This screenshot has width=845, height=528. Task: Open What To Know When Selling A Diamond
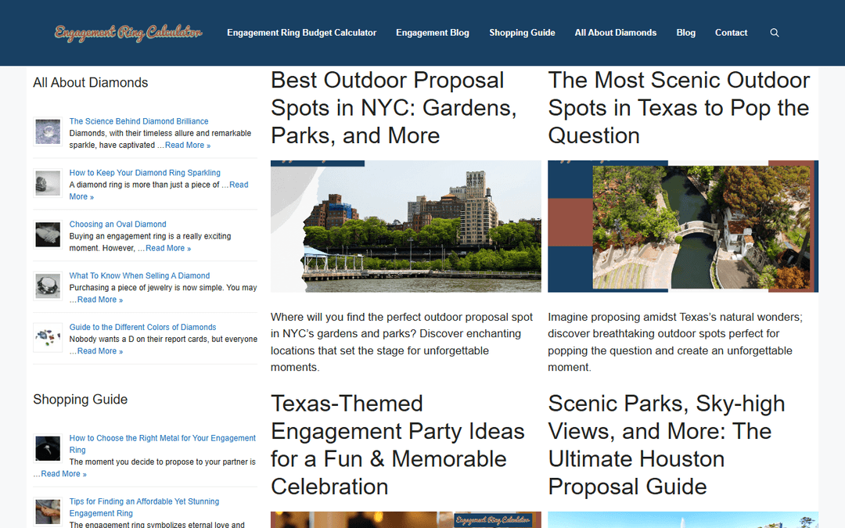point(139,276)
